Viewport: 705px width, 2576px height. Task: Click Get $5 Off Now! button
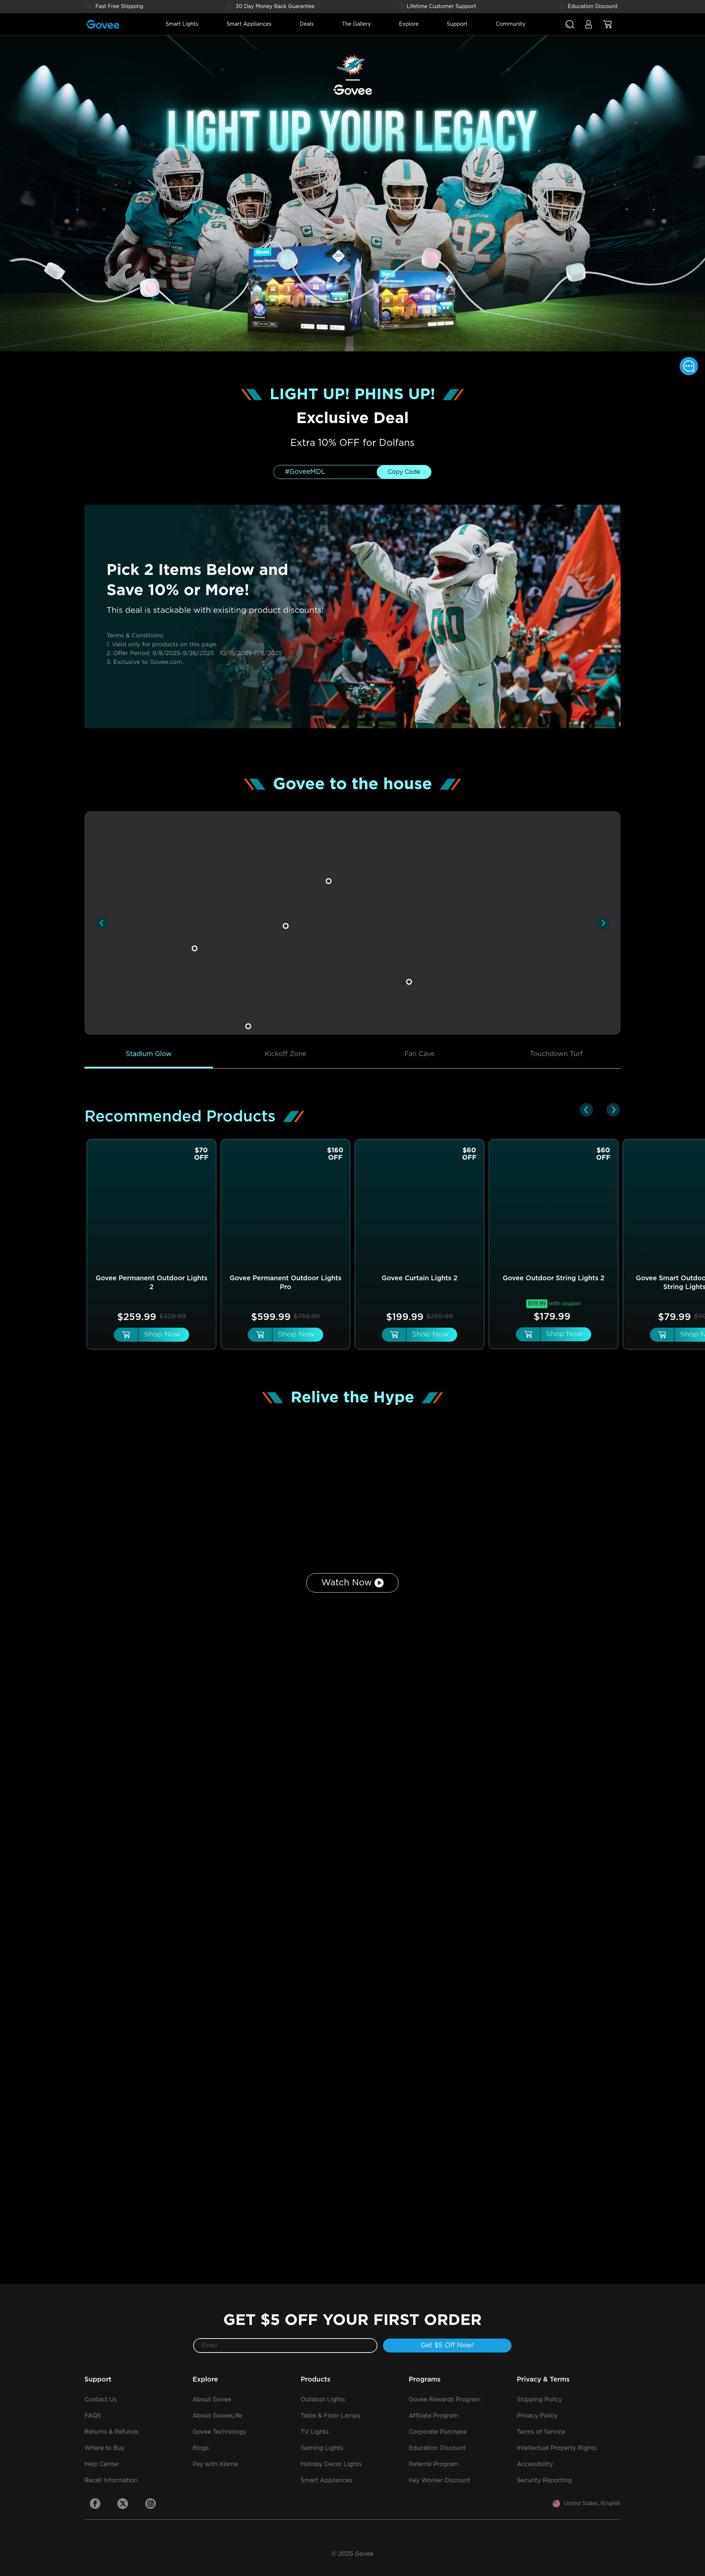(x=447, y=2345)
